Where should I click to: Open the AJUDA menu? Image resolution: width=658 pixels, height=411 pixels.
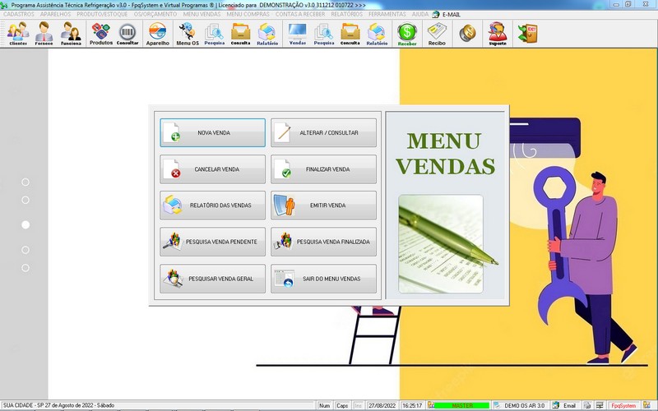tap(420, 14)
